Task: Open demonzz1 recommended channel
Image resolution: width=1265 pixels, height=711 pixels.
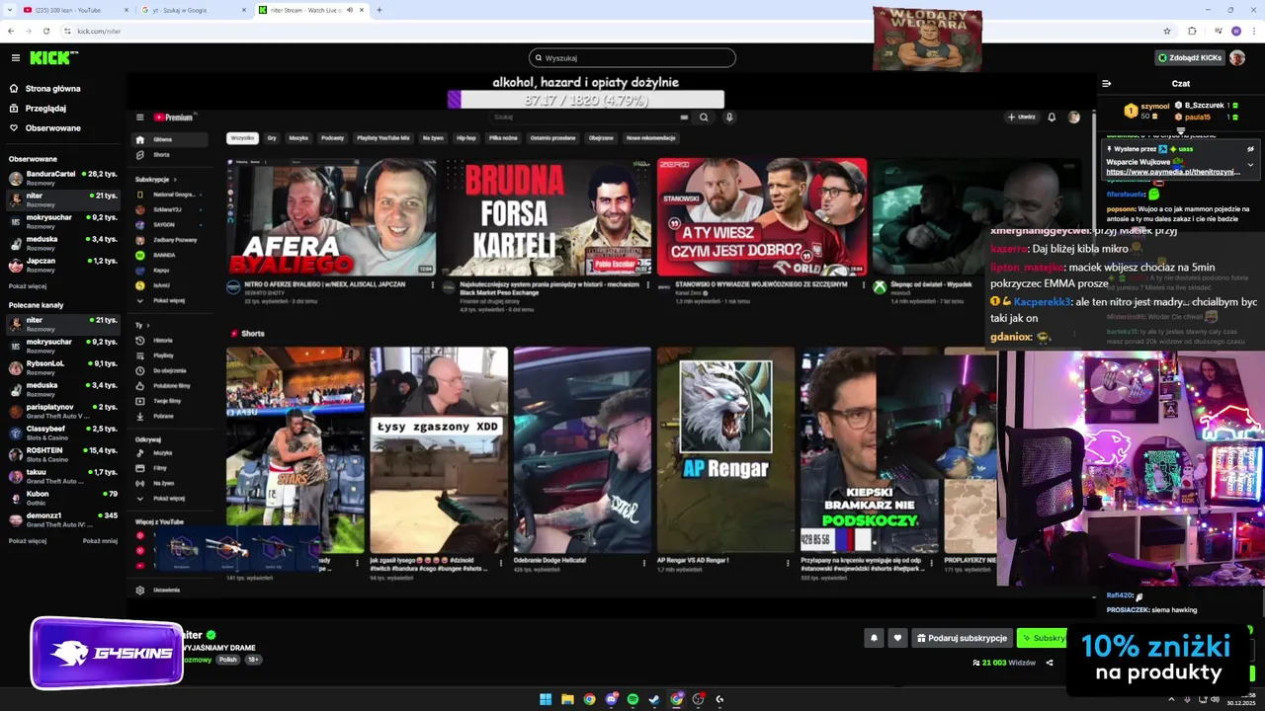Action: tap(62, 519)
